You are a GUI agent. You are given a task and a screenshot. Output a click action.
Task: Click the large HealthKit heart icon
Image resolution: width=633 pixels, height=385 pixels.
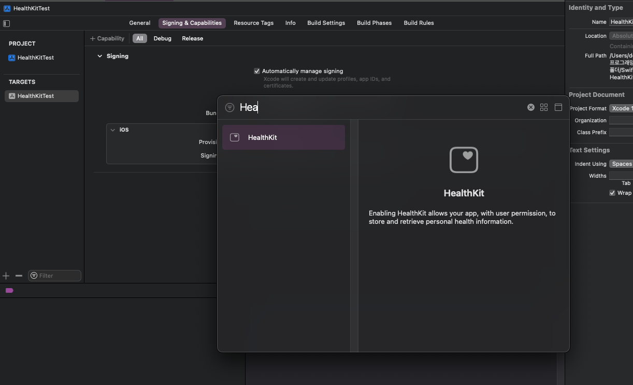464,160
